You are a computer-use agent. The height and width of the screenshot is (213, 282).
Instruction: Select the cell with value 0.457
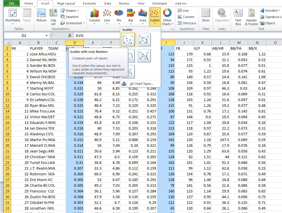[148, 111]
